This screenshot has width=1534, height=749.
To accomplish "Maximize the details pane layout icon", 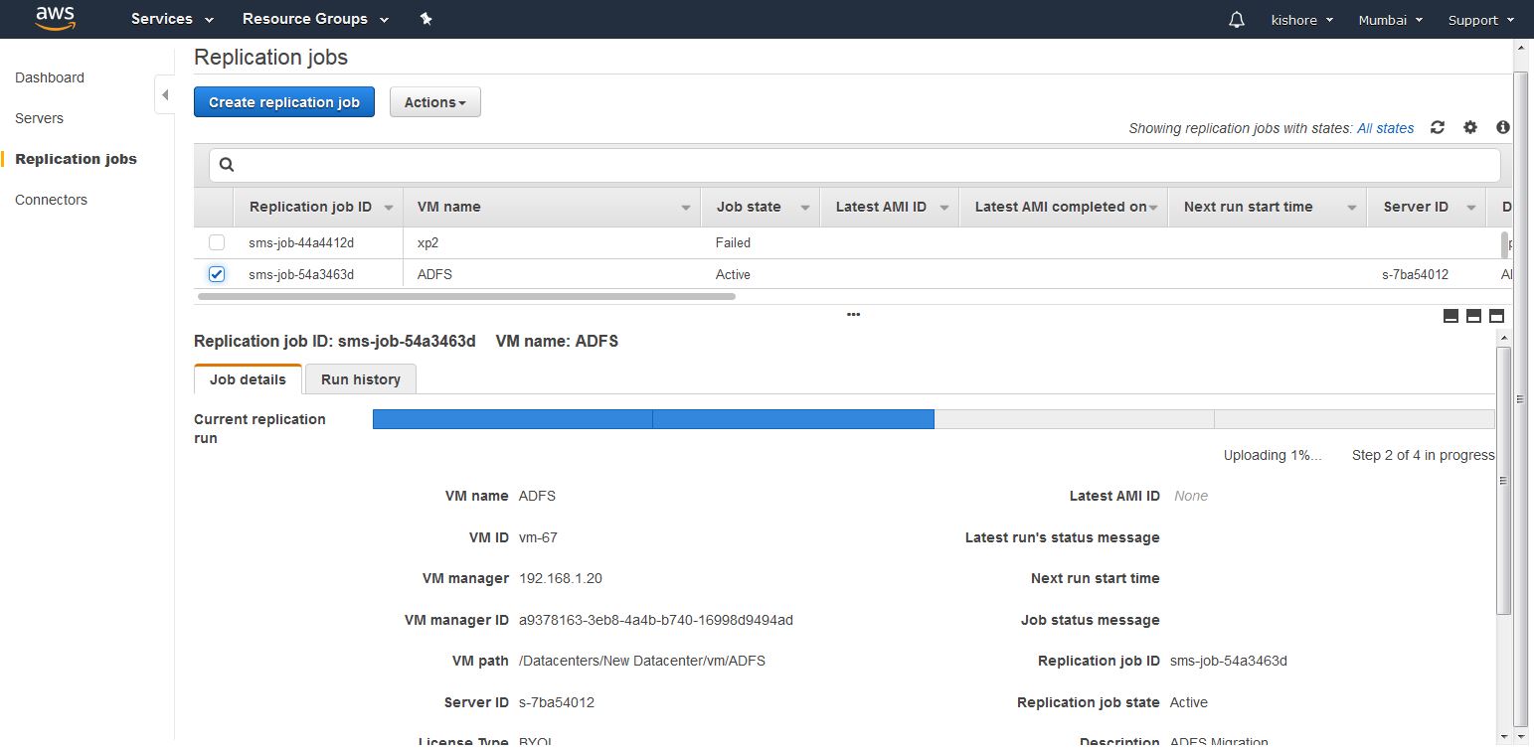I will click(1496, 316).
